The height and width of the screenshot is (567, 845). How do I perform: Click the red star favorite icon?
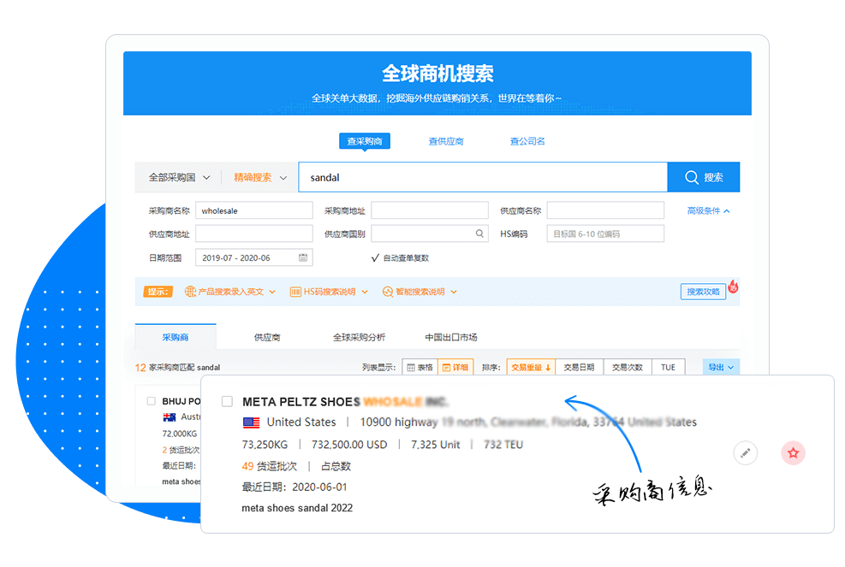pos(793,453)
